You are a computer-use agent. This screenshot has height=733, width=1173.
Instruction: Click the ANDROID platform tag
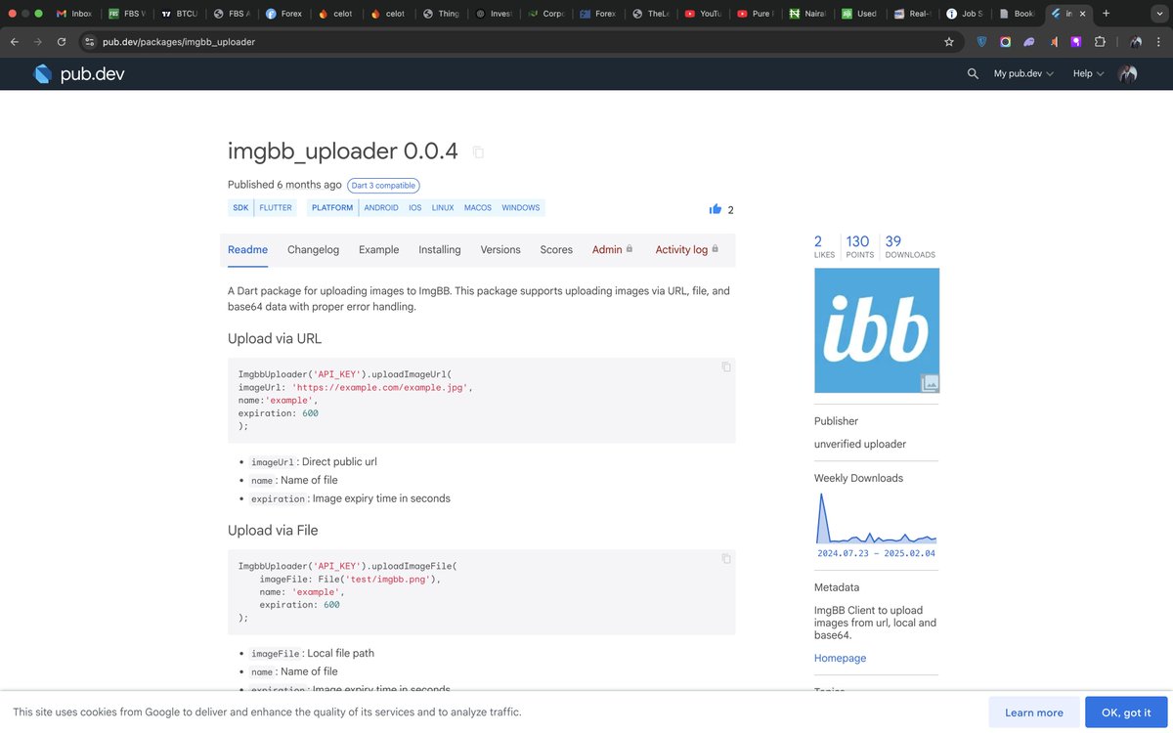[381, 208]
